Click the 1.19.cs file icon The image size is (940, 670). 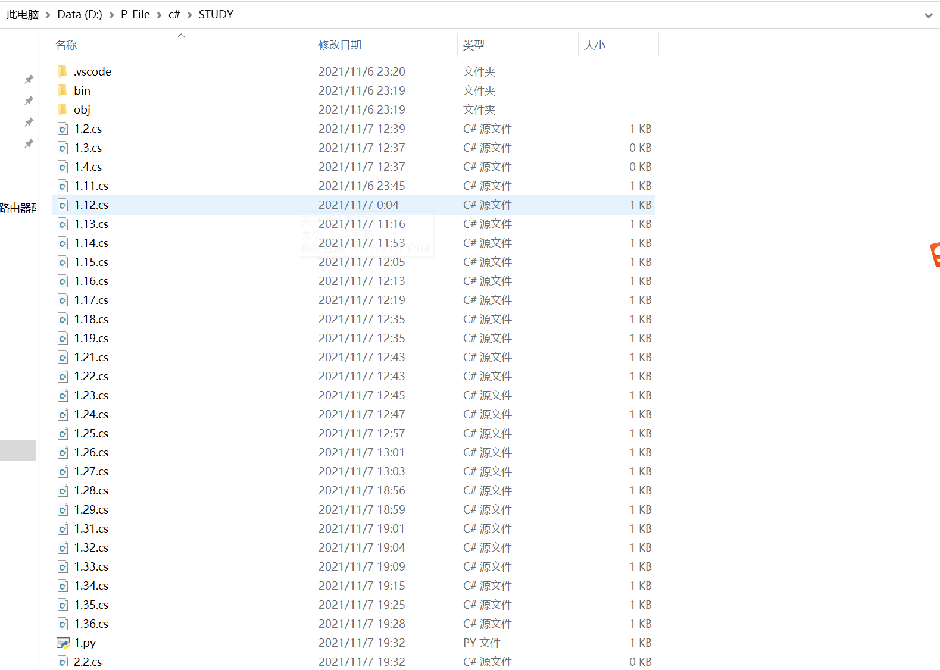click(63, 338)
